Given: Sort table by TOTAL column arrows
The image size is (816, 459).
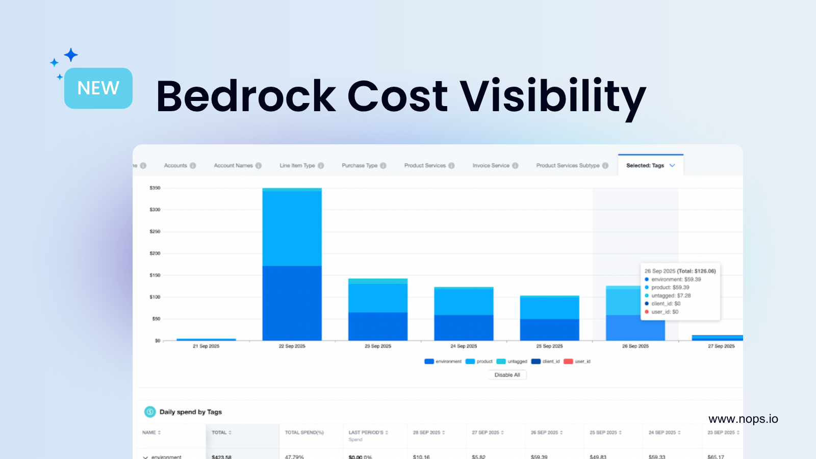Looking at the screenshot, I should coord(230,432).
